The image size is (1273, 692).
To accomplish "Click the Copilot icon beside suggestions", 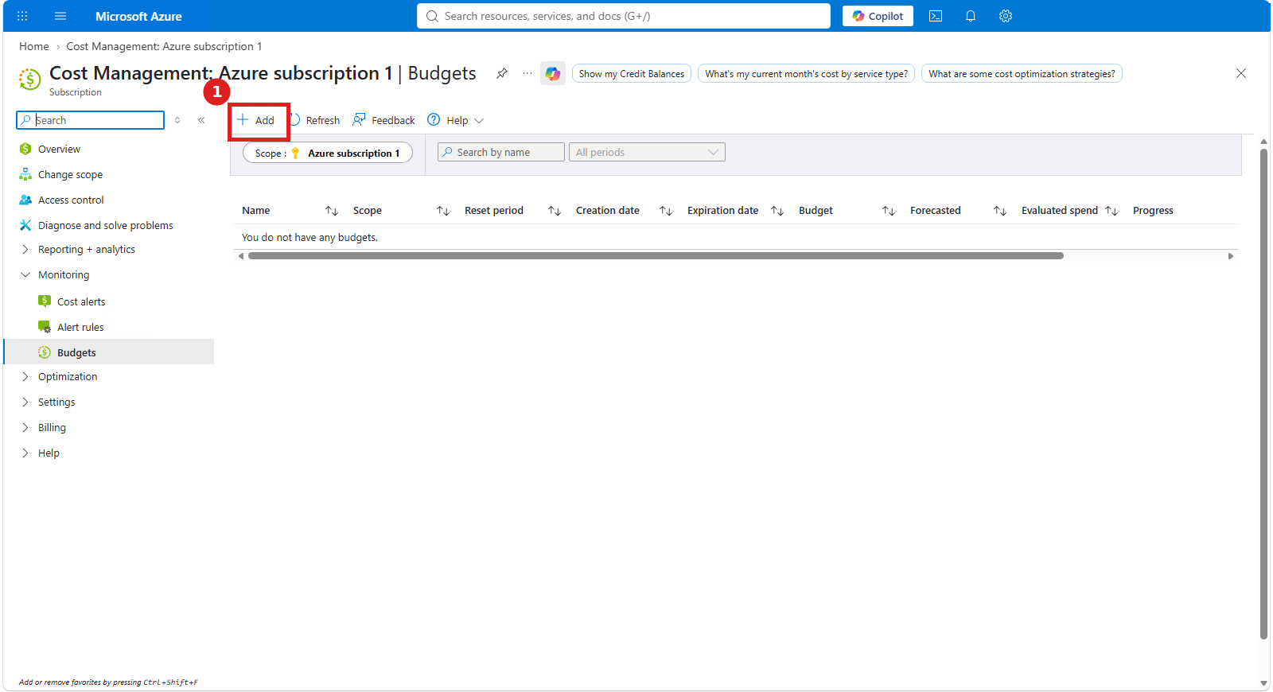I will [x=553, y=73].
